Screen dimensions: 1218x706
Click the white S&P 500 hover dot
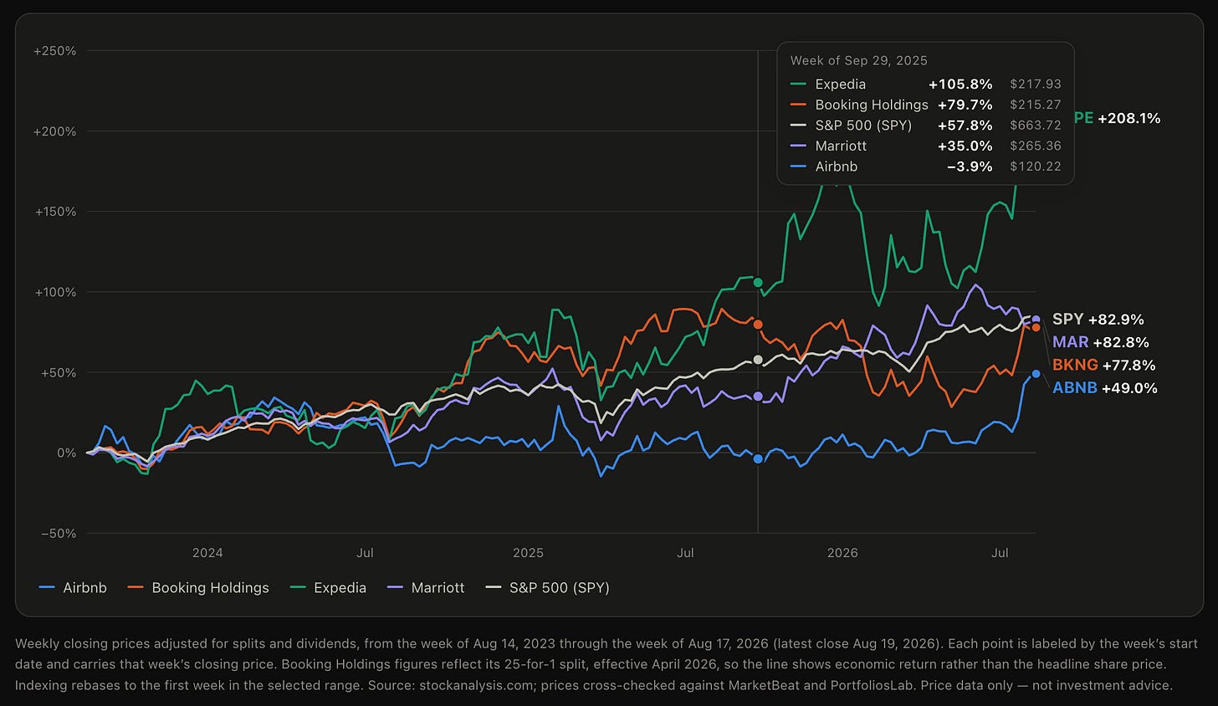tap(758, 360)
